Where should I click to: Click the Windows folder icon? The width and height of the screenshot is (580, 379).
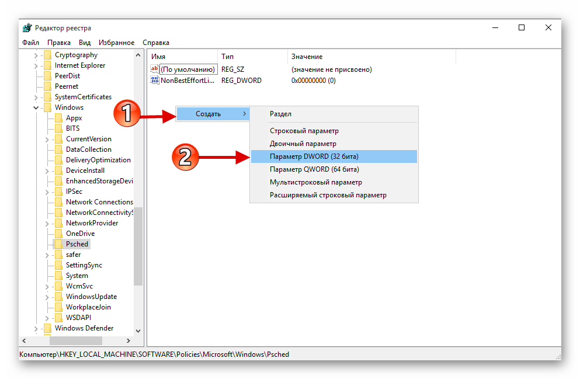(x=48, y=107)
